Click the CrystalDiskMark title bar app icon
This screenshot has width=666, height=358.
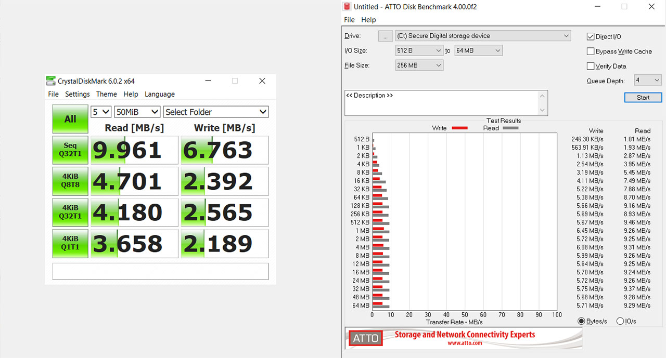pyautogui.click(x=50, y=81)
